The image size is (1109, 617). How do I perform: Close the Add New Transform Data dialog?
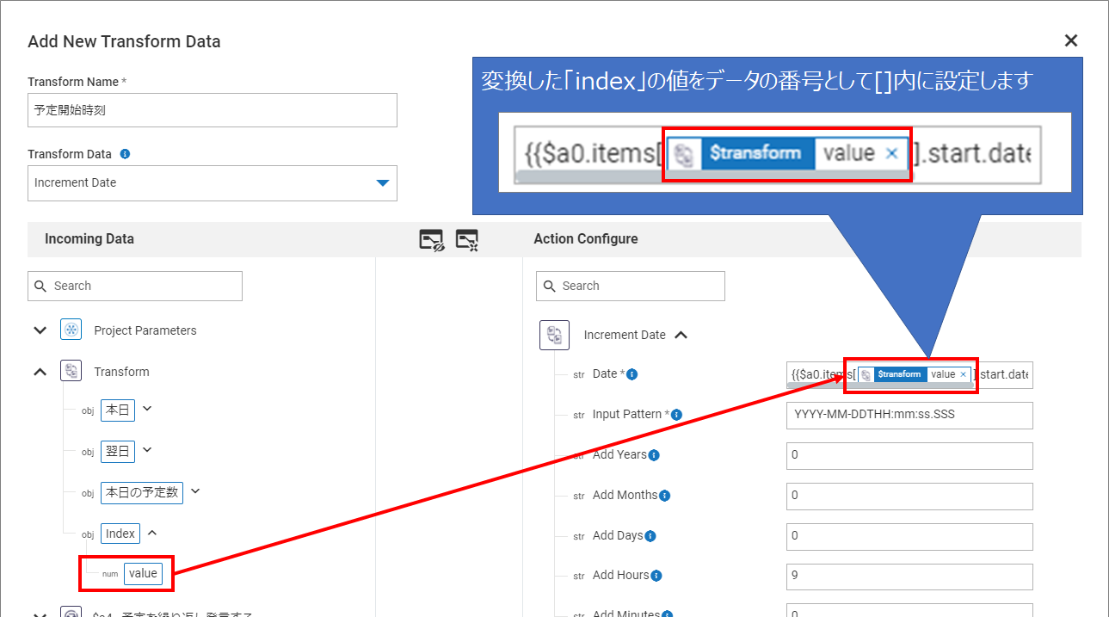pos(1070,40)
